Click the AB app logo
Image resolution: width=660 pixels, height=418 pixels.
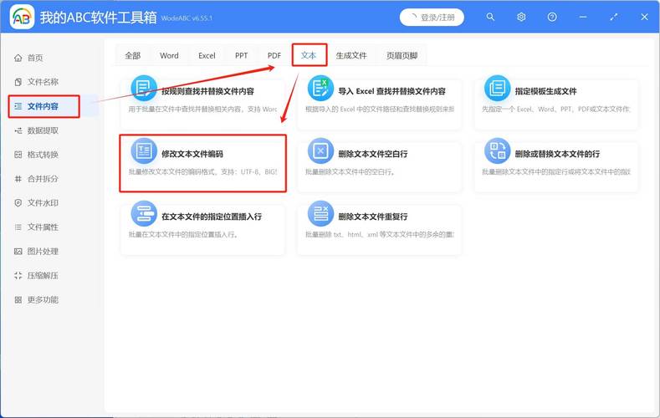(22, 17)
